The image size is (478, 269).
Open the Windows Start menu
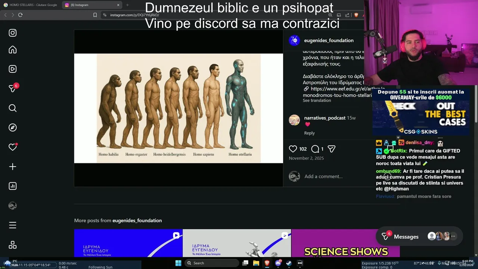tap(179, 263)
